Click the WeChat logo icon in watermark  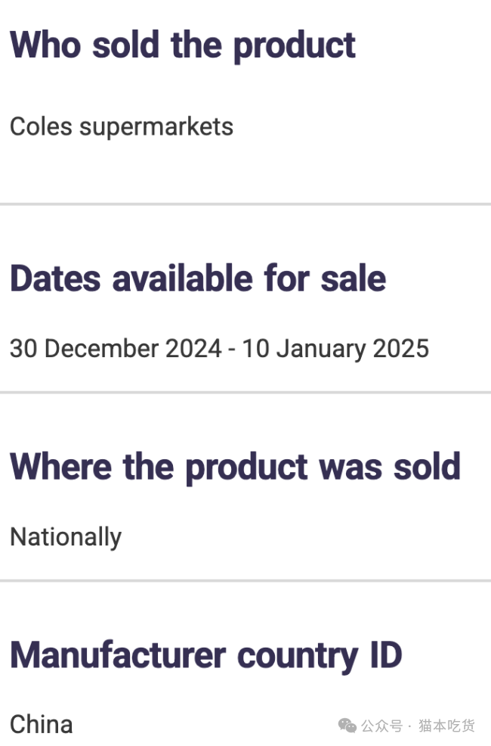347,726
